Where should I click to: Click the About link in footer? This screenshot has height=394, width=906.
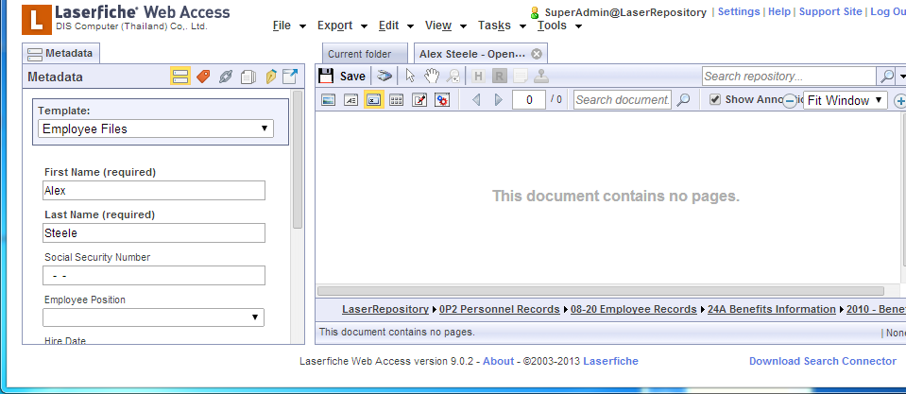point(498,361)
